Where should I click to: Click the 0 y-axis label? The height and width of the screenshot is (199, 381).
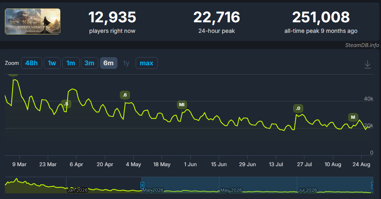(x=372, y=152)
